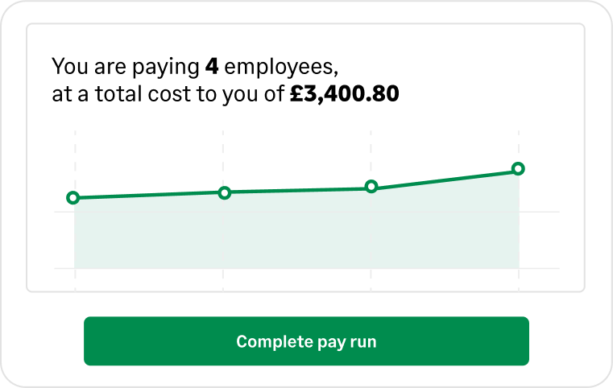Viewport: 613px width, 388px height.
Task: Click upper horizontal gridline right of shaded area
Action: point(540,212)
